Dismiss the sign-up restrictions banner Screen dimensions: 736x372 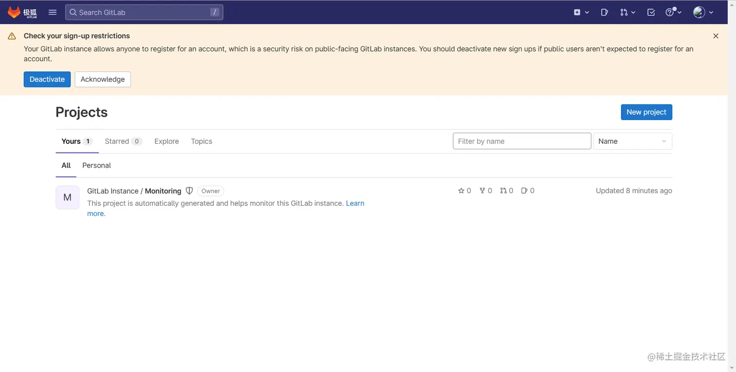716,36
